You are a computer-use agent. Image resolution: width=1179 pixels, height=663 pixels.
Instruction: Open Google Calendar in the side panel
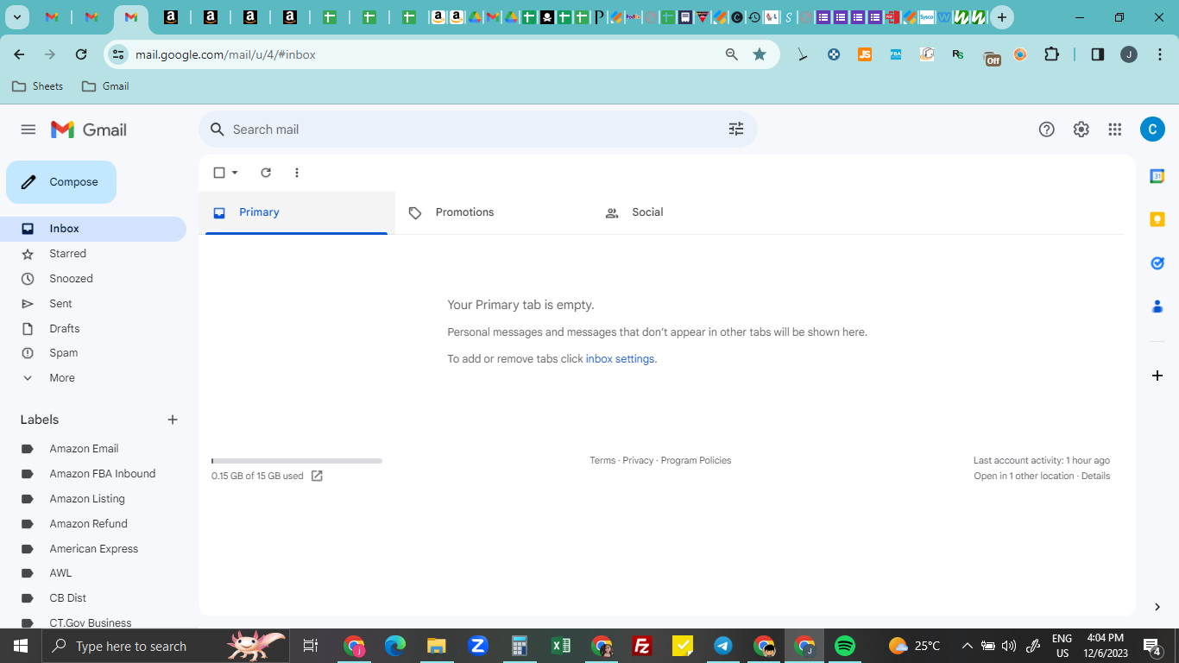[x=1157, y=176]
